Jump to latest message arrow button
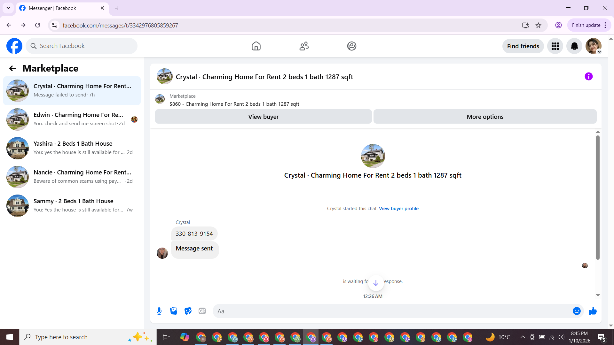614x345 pixels. [x=376, y=283]
